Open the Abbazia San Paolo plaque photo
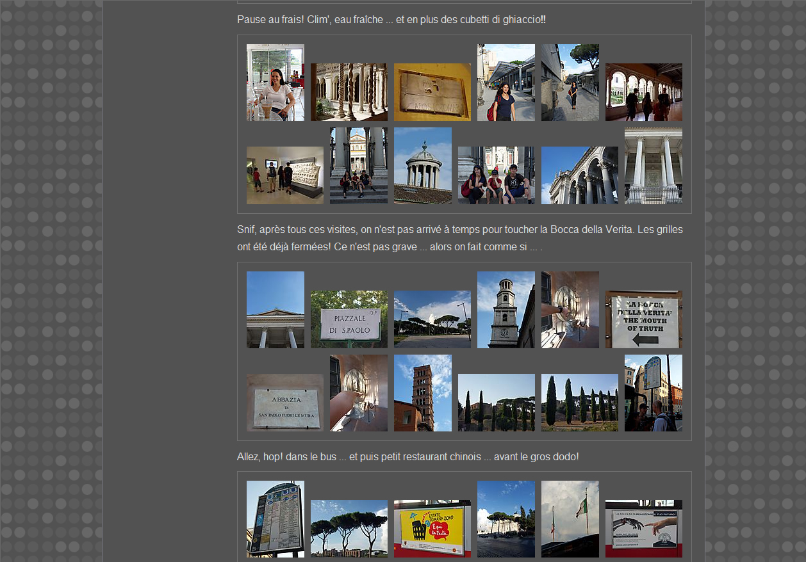806x562 pixels. point(284,403)
